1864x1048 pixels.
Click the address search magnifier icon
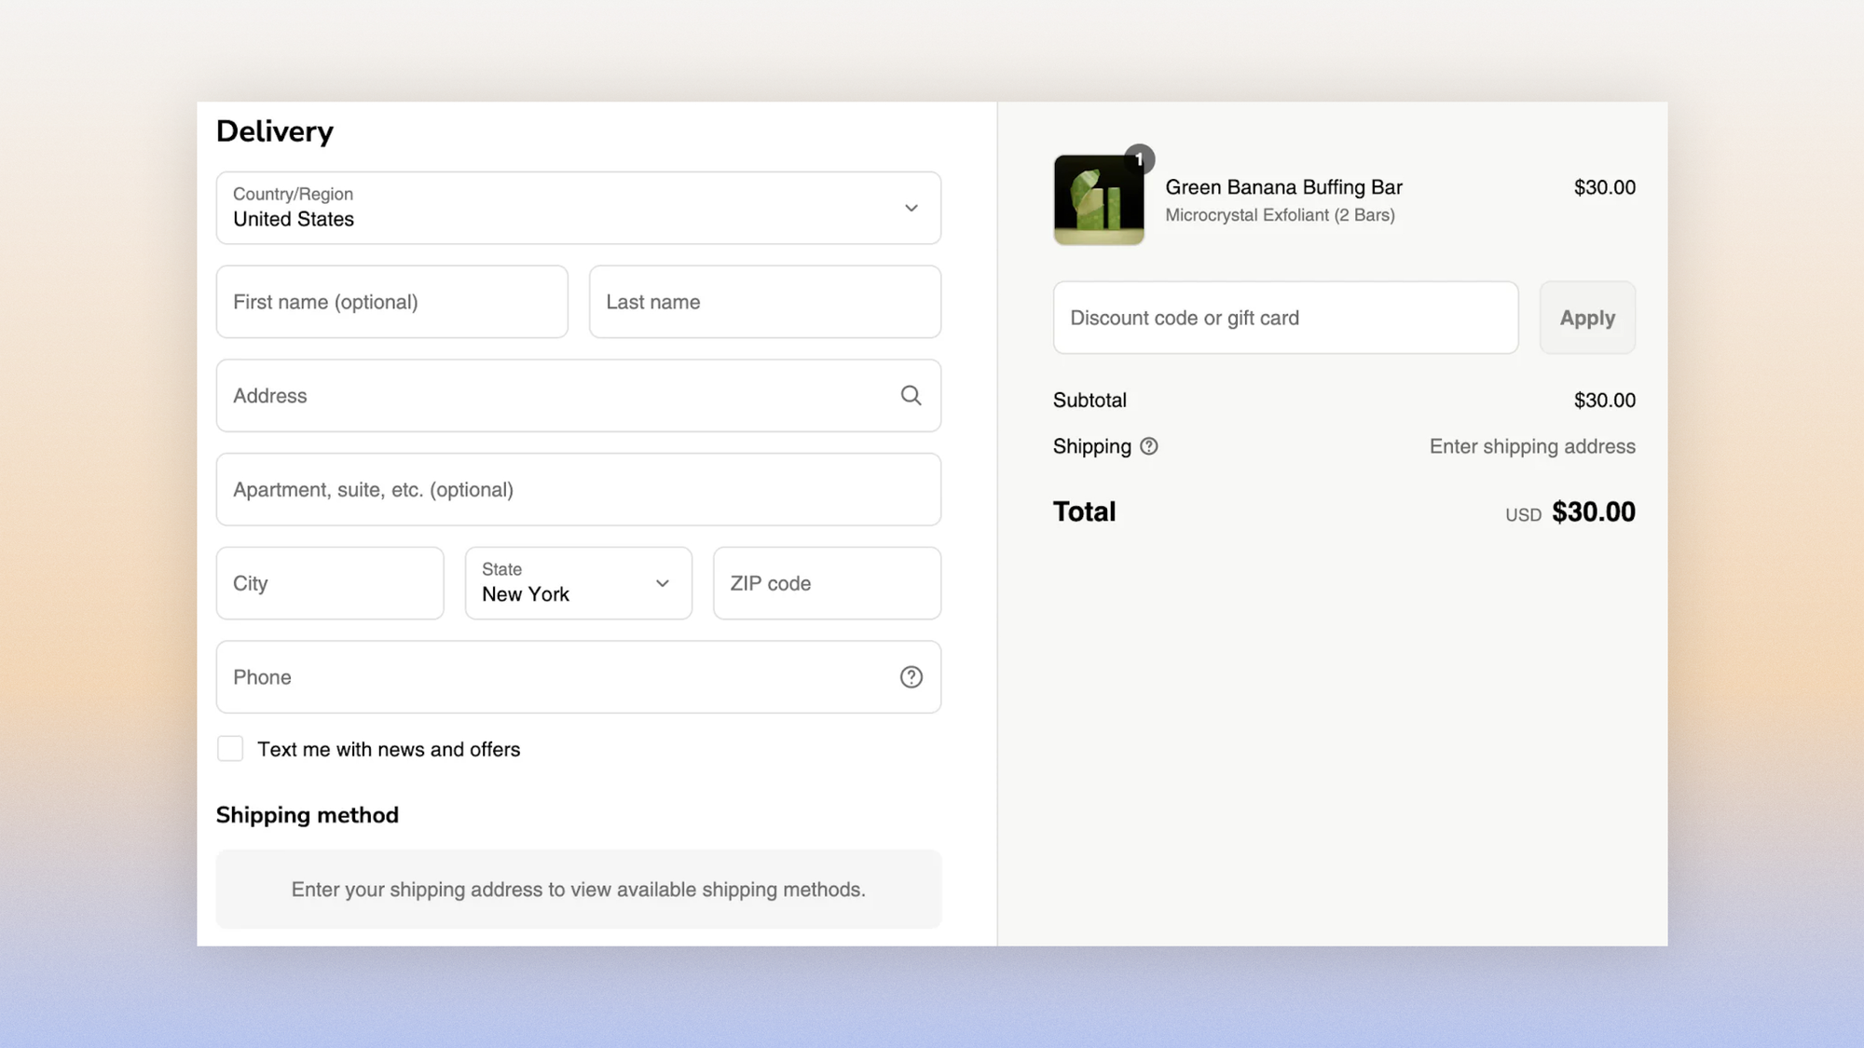[x=911, y=396]
